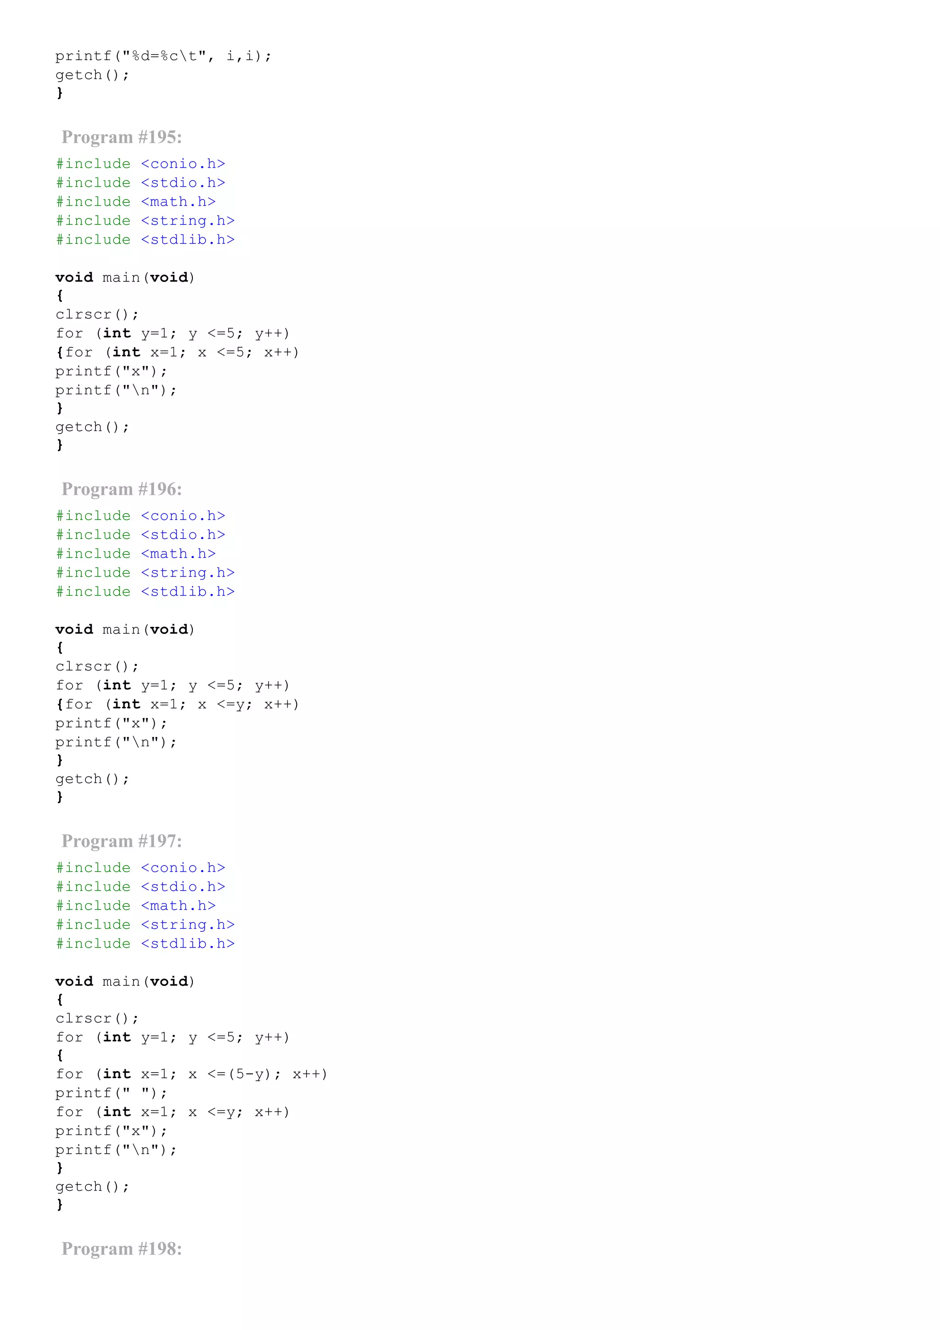The height and width of the screenshot is (1330, 940).
Task: Click clrscr(); in Program #197
Action: (x=97, y=1019)
